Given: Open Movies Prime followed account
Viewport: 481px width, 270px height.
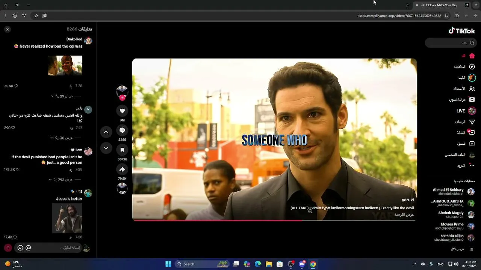Looking at the screenshot, I should pyautogui.click(x=455, y=226).
